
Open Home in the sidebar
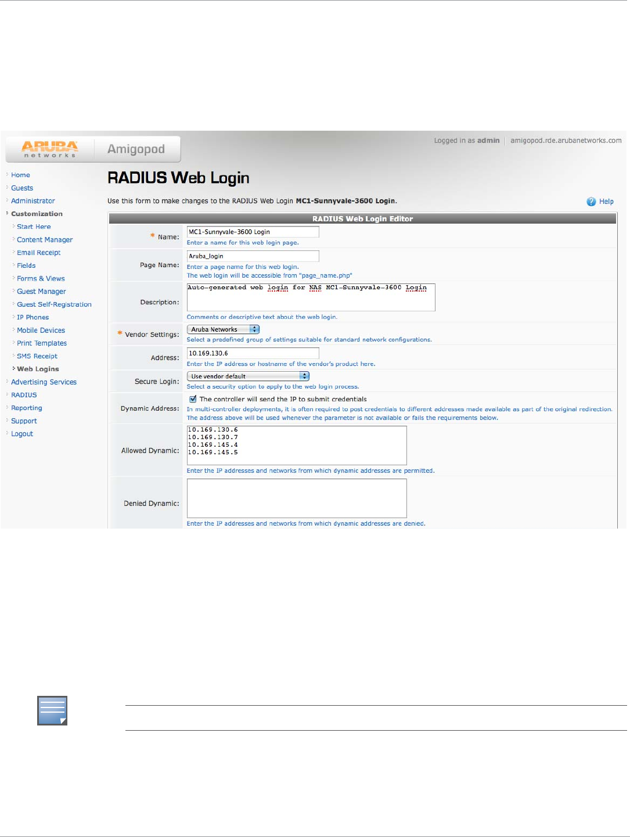(20, 175)
